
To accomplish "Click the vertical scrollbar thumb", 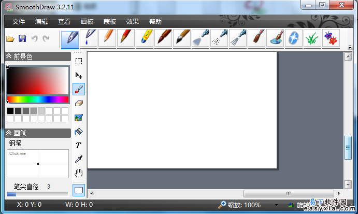I will pos(348,148).
